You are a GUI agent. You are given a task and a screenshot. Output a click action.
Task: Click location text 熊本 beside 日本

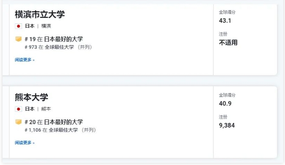pyautogui.click(x=46, y=109)
